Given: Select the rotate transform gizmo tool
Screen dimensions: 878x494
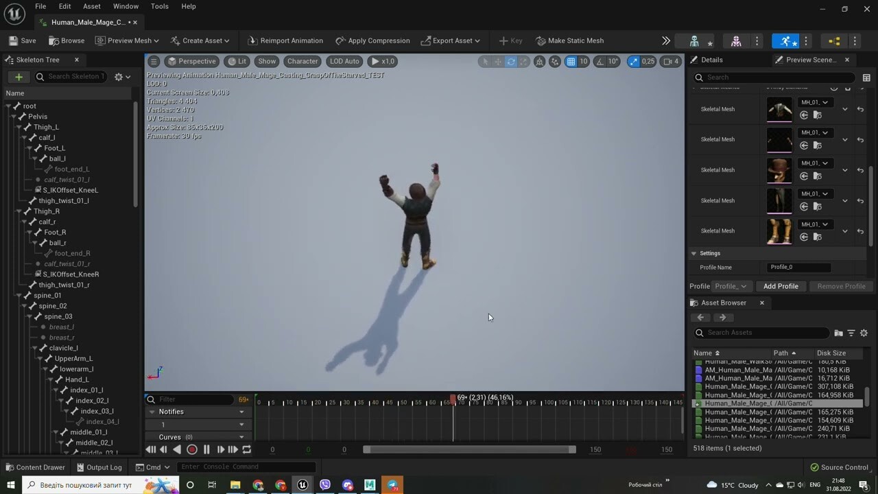Looking at the screenshot, I should (511, 62).
